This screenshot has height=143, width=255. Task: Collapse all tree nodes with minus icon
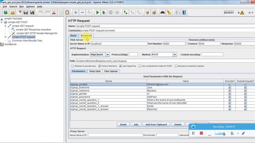coord(82,12)
